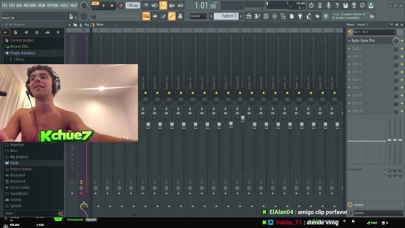Open the project picker sheets icon
The width and height of the screenshot is (405, 228).
(292, 16)
